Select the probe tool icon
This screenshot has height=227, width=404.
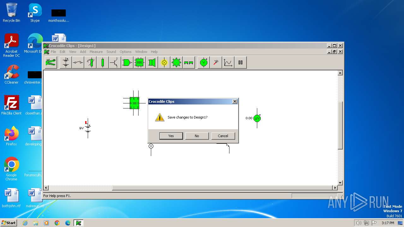216,62
